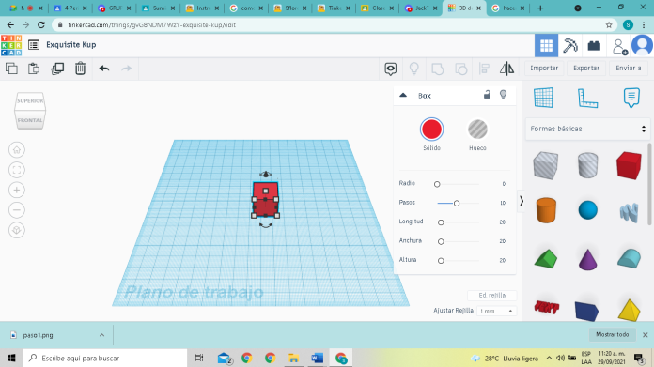Open Formas básicas shape category dropdown
Image resolution: width=654 pixels, height=367 pixels.
point(587,129)
